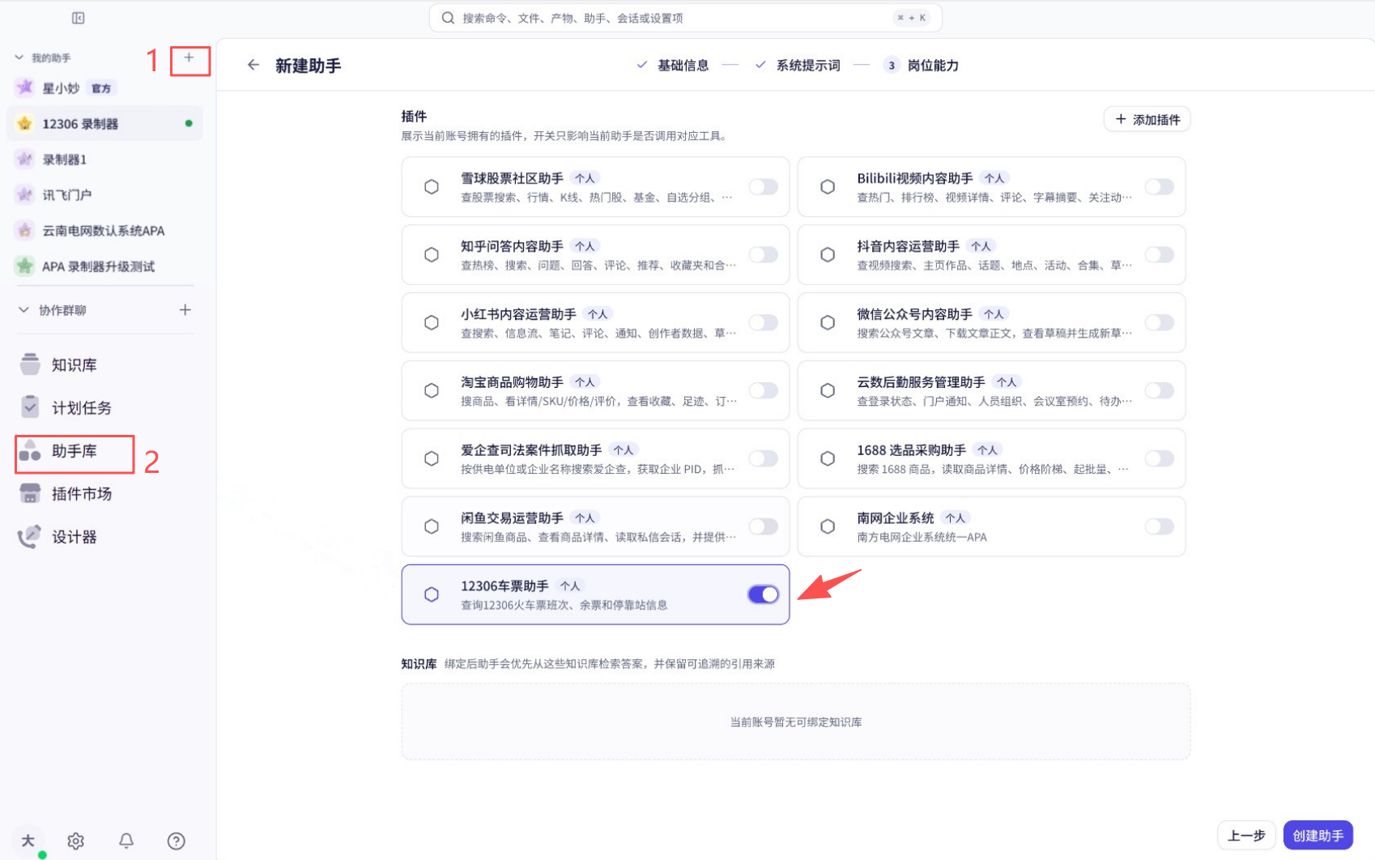Enable the 抖音内容运营助手 plugin switch

pyautogui.click(x=1159, y=255)
